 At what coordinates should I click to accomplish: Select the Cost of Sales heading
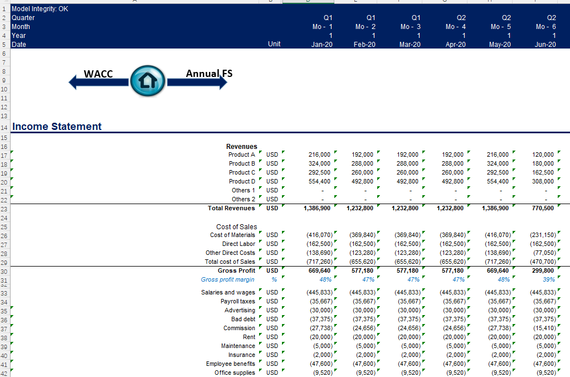[236, 226]
